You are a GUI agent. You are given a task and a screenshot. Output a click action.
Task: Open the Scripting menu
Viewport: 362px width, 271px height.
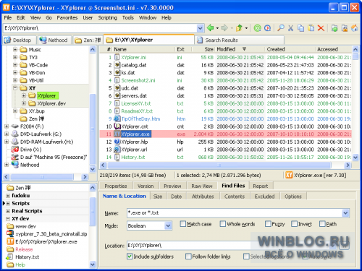107,17
